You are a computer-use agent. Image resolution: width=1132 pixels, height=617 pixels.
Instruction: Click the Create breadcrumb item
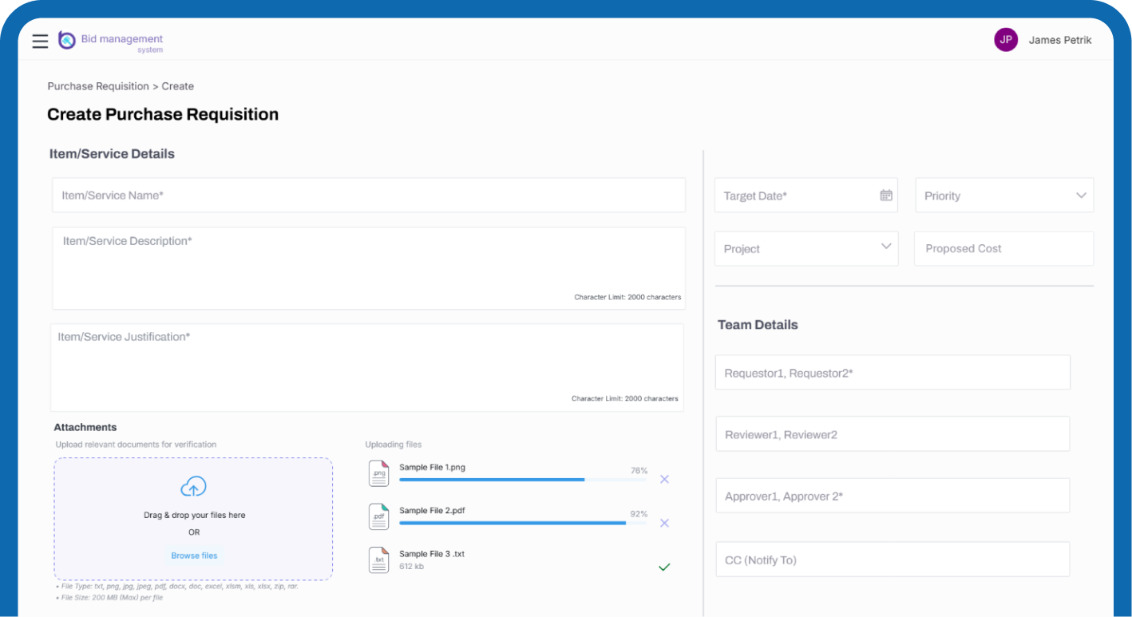[x=177, y=86]
